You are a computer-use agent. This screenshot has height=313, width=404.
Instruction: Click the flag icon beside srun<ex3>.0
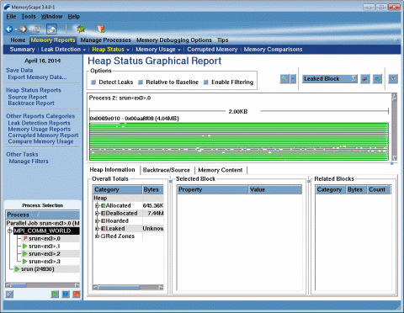click(25, 238)
